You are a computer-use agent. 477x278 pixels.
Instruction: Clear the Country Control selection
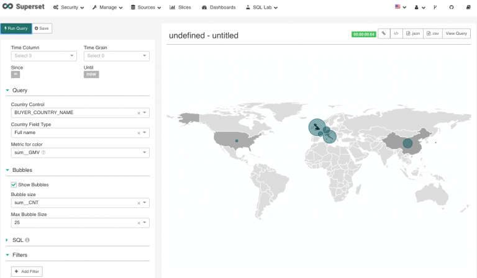click(139, 113)
